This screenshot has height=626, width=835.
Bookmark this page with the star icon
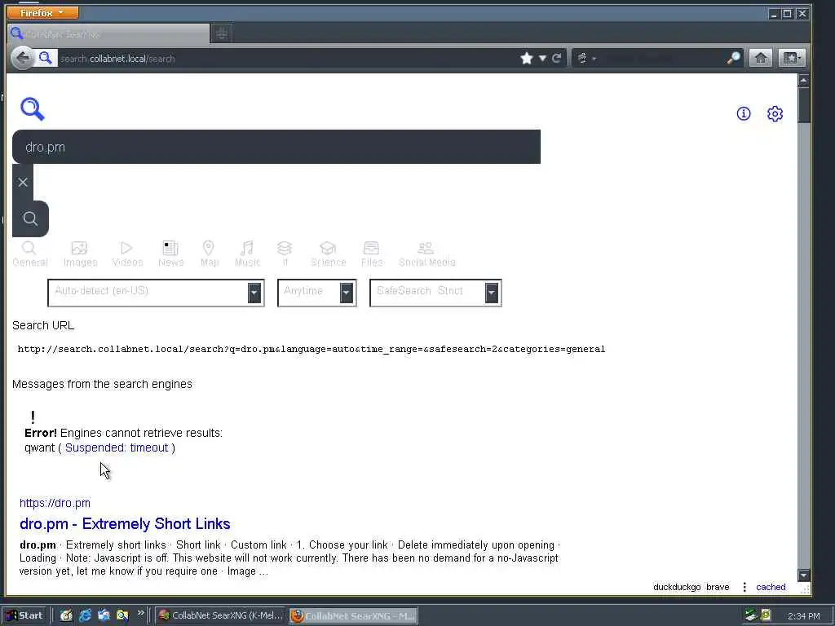(527, 58)
